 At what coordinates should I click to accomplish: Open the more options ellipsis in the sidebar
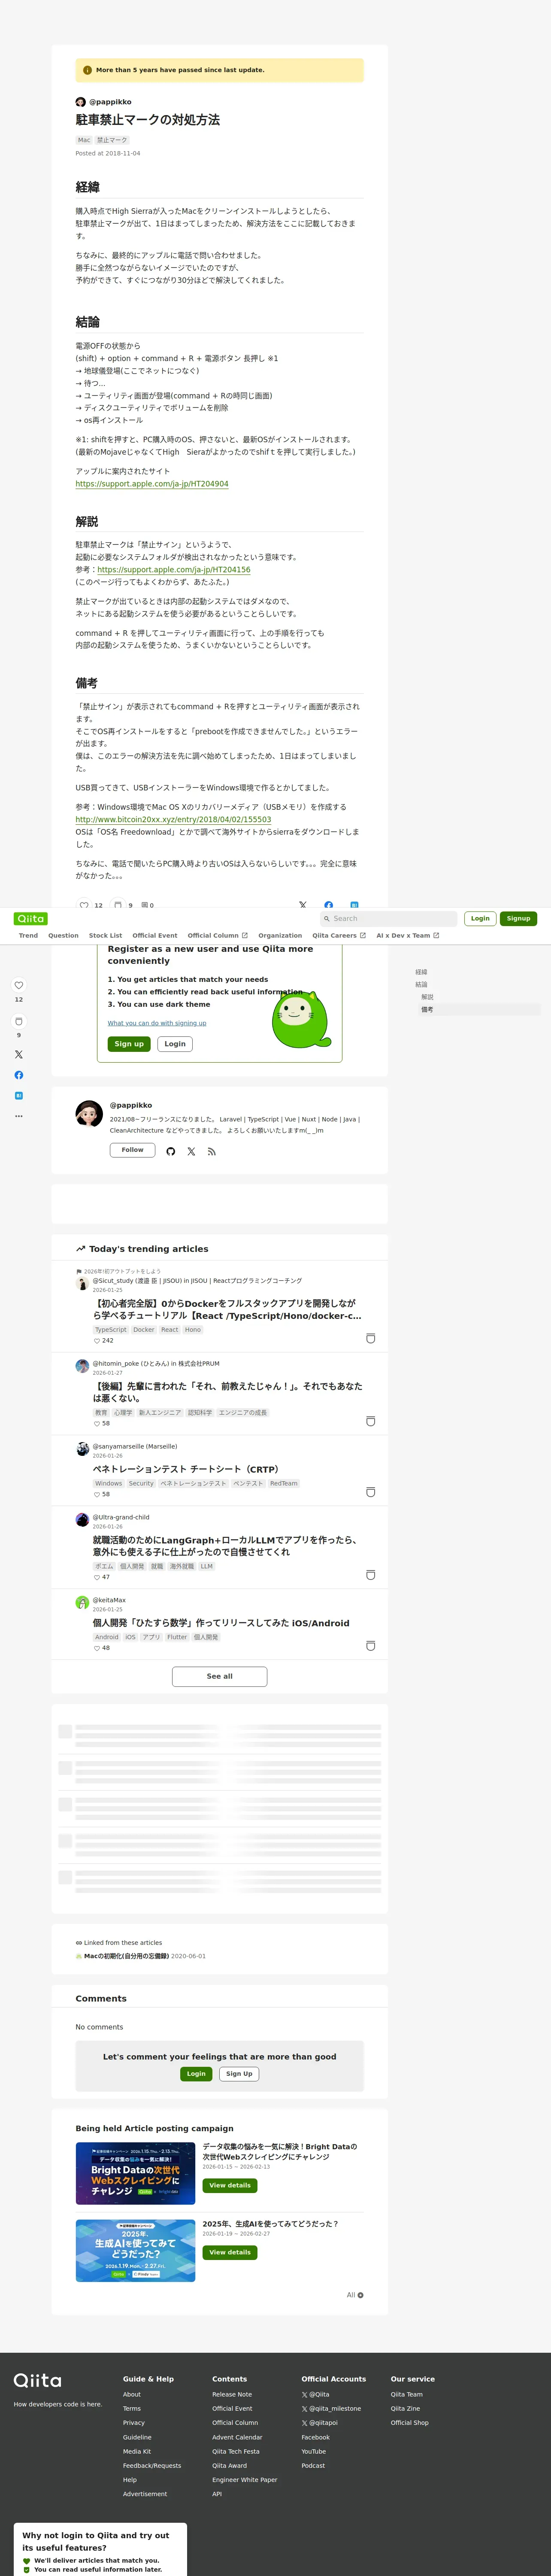pyautogui.click(x=18, y=1115)
